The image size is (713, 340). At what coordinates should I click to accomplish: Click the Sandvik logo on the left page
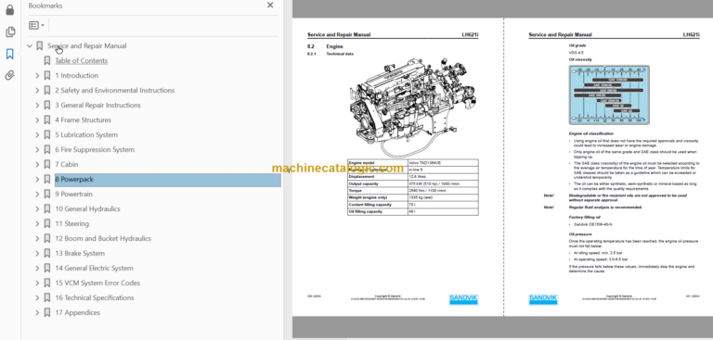[463, 299]
